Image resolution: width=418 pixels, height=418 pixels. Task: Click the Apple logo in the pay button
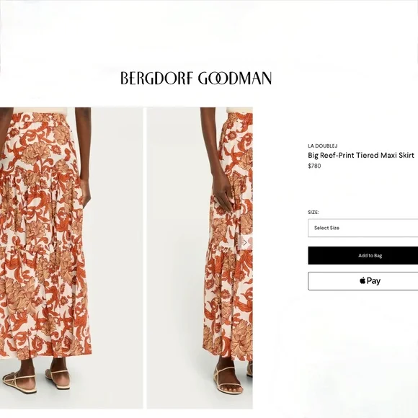[x=363, y=280]
